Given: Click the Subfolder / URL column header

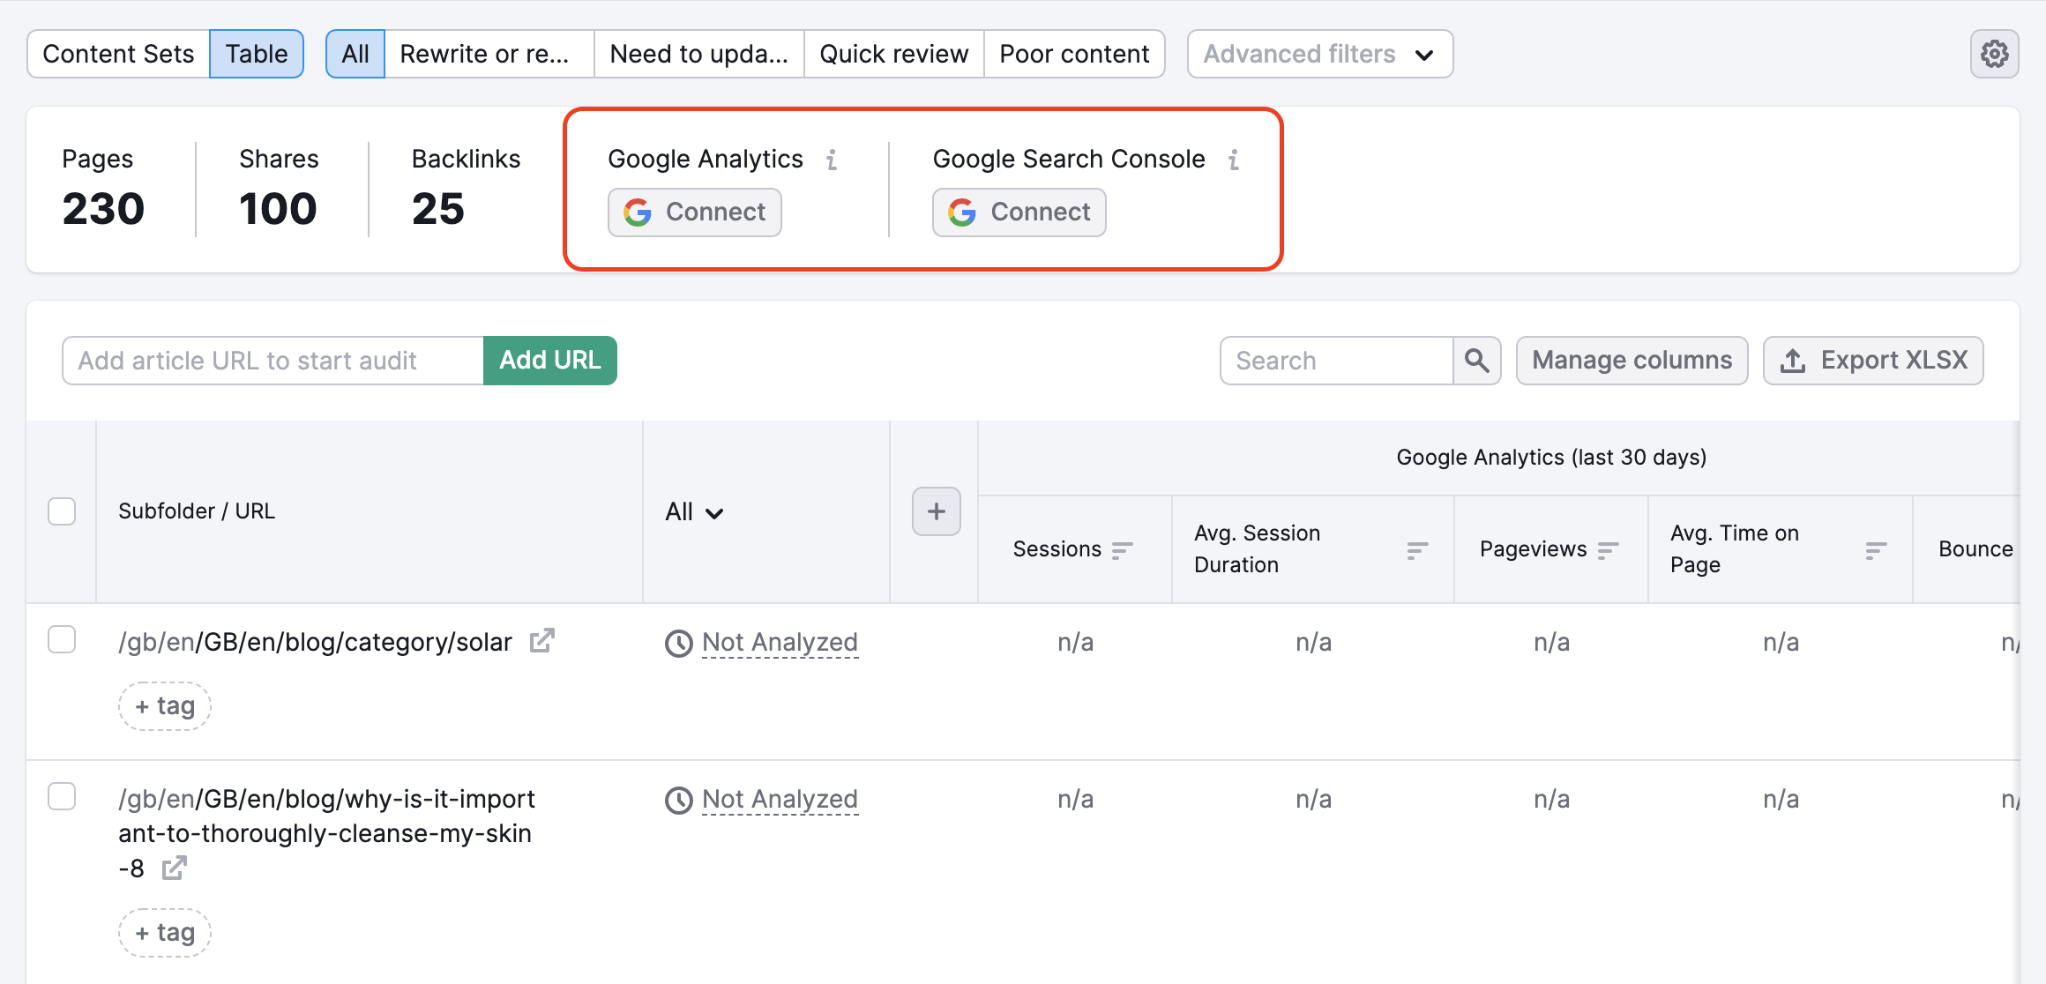Looking at the screenshot, I should [x=197, y=511].
